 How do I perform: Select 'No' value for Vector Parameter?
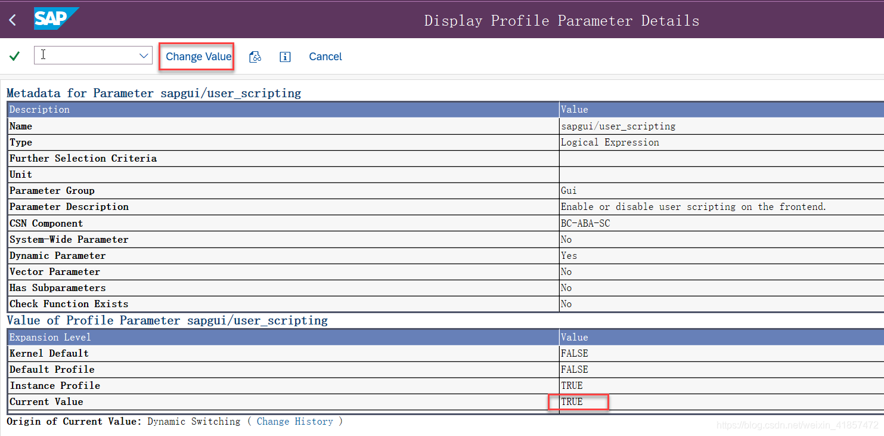tap(566, 271)
